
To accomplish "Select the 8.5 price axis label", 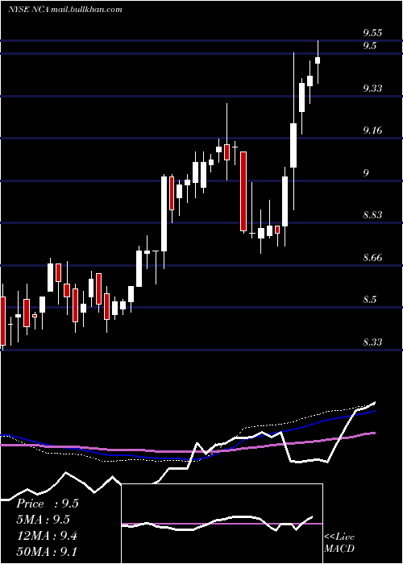I will click(x=369, y=299).
